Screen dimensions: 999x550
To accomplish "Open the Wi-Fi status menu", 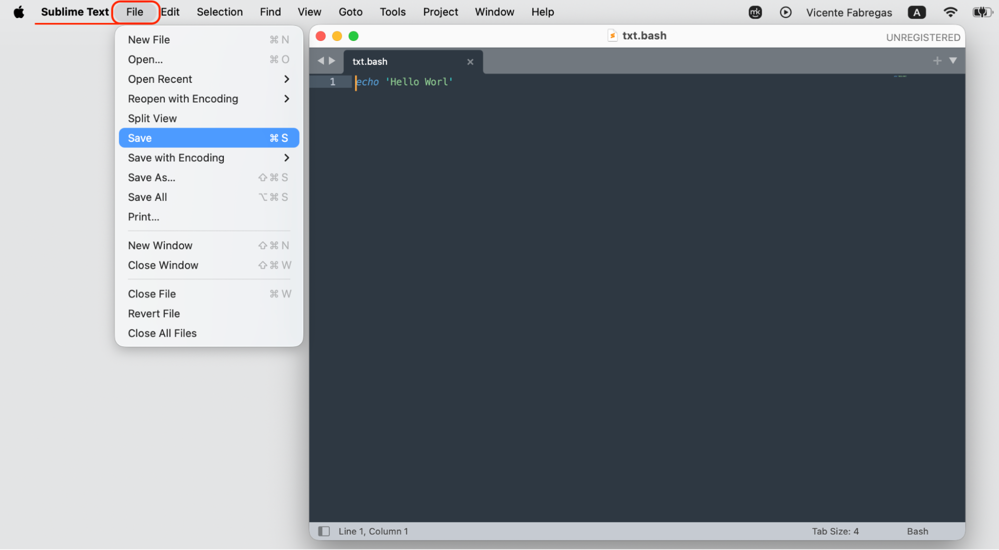I will coord(950,12).
